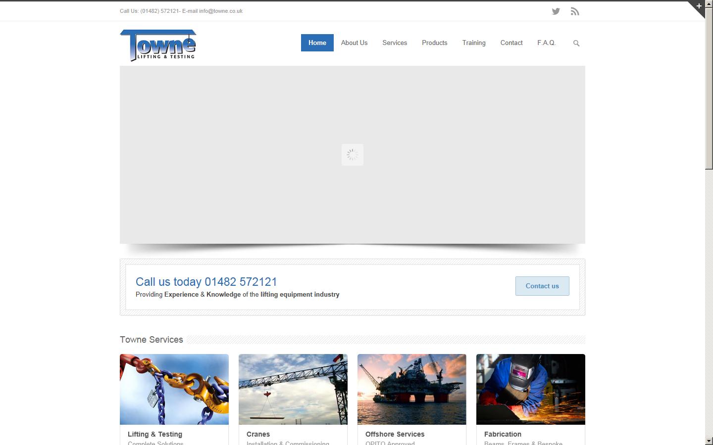Click the scrollbar up arrow
Image resolution: width=713 pixels, height=445 pixels.
(709, 4)
